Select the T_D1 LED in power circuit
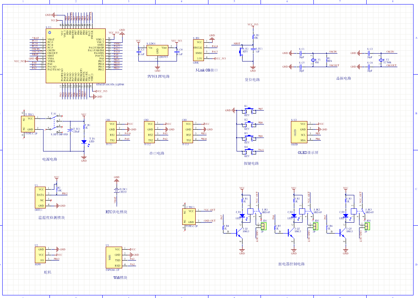418x298 pixels. 84,142
